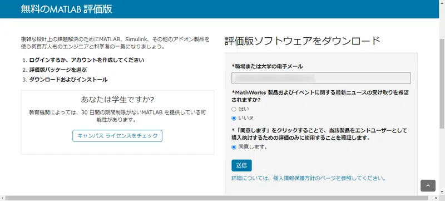Click the scroll-to-top arrow button
This screenshot has height=201, width=445.
tap(428, 185)
